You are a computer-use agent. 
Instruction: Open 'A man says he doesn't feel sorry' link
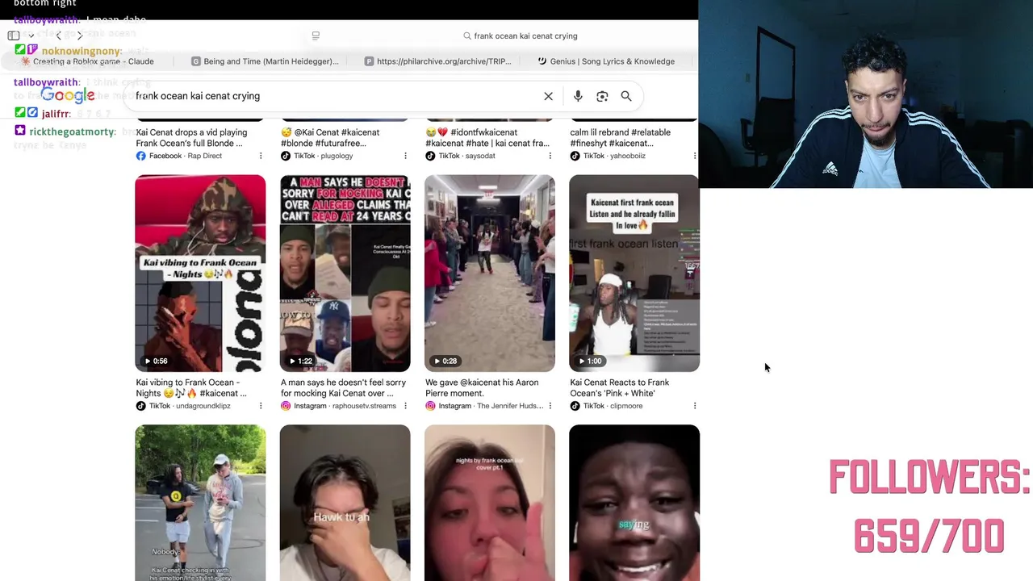(343, 387)
